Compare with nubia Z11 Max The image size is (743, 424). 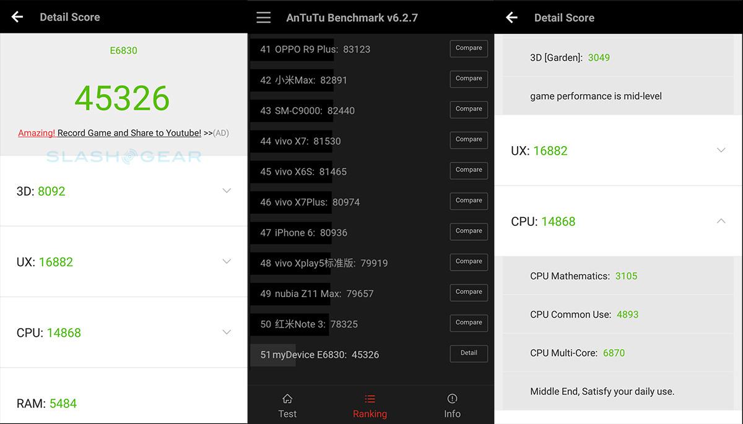[469, 292]
